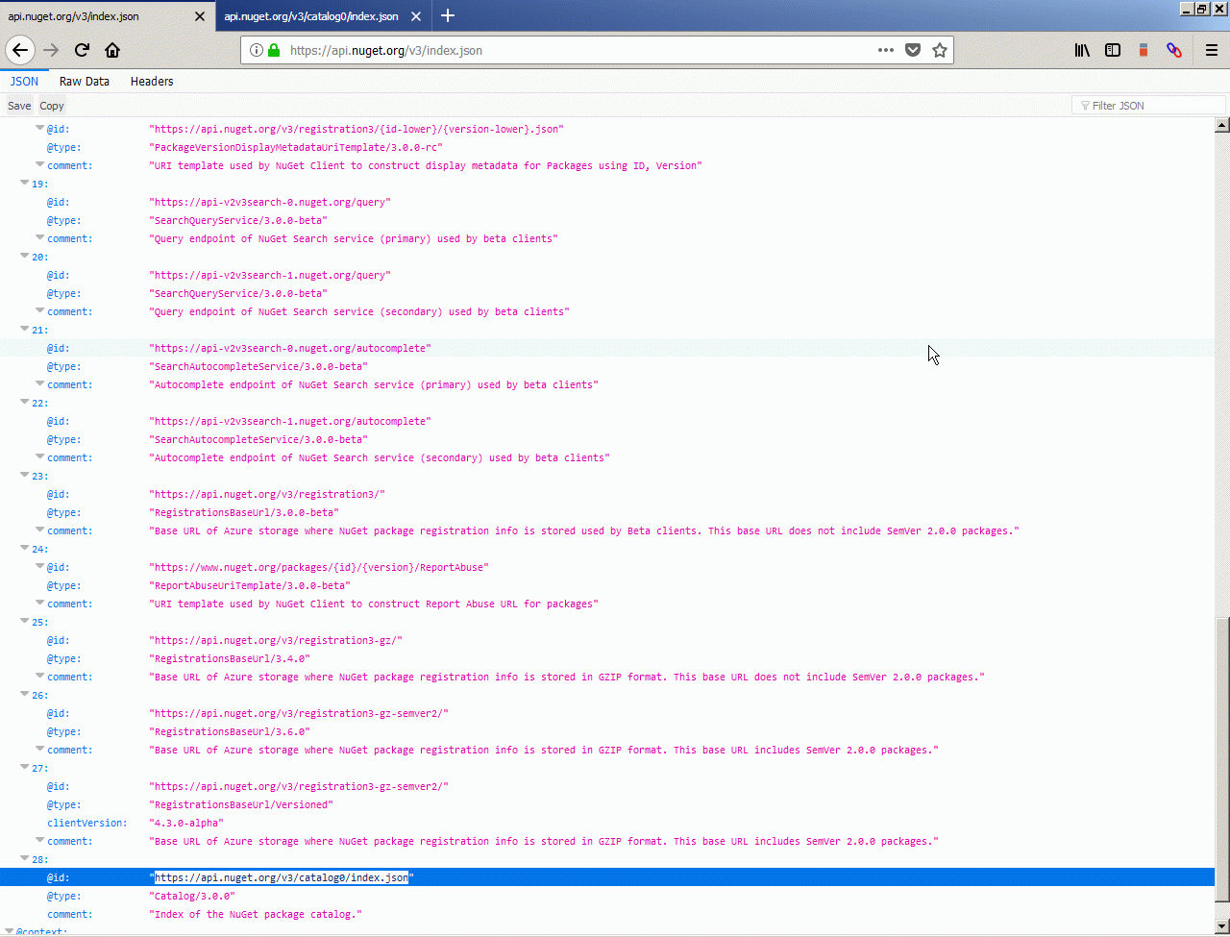Collapse JSON node 22

[x=25, y=403]
